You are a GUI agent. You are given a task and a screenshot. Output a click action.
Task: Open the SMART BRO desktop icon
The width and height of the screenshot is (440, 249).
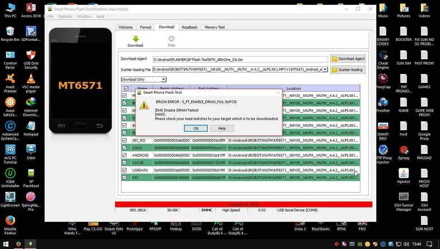(383, 131)
